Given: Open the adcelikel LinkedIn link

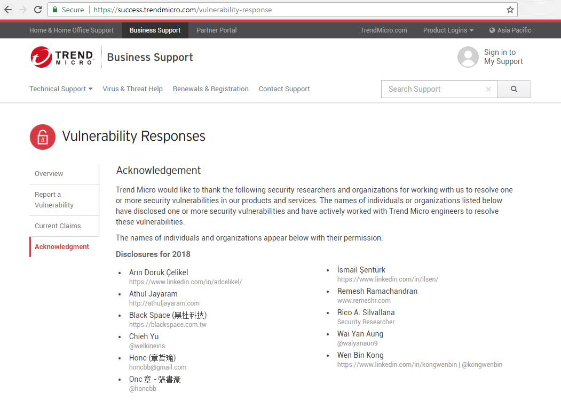Looking at the screenshot, I should (185, 282).
